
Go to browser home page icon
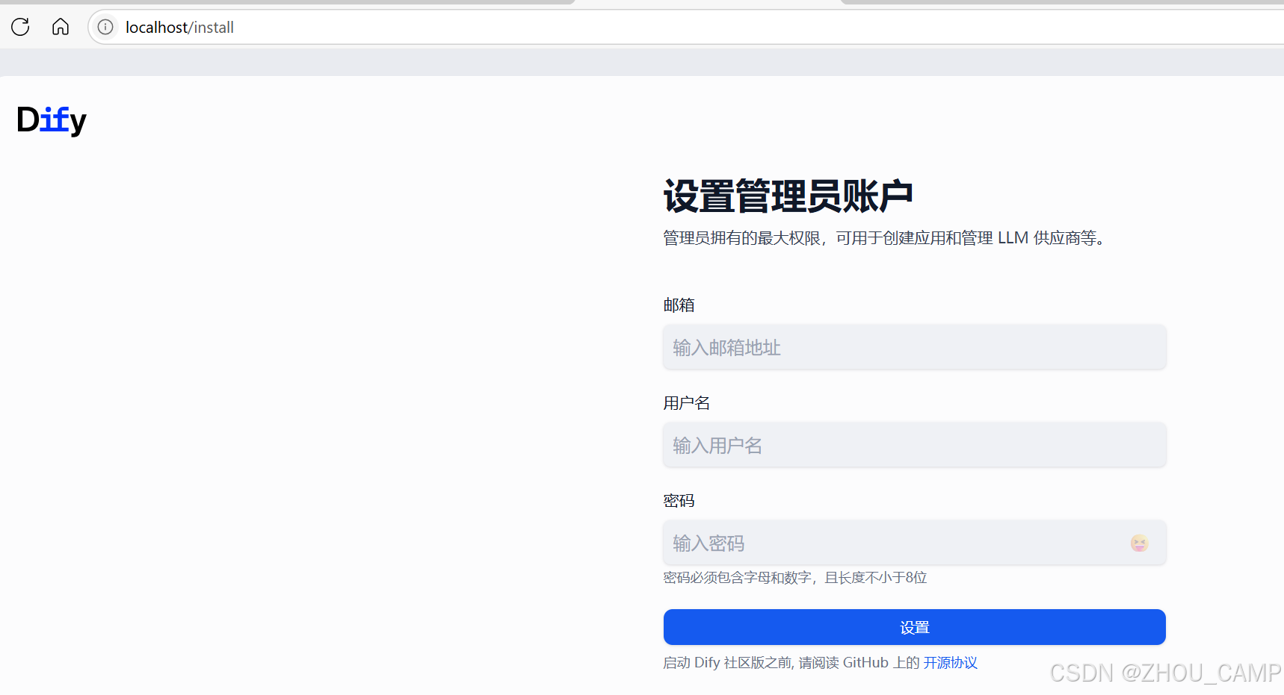coord(61,28)
